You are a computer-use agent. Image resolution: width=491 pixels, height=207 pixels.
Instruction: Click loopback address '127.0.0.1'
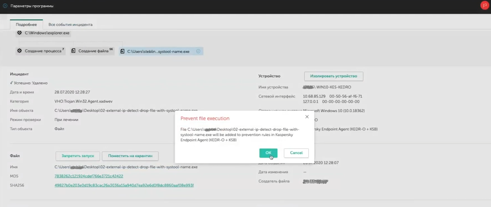point(311,102)
